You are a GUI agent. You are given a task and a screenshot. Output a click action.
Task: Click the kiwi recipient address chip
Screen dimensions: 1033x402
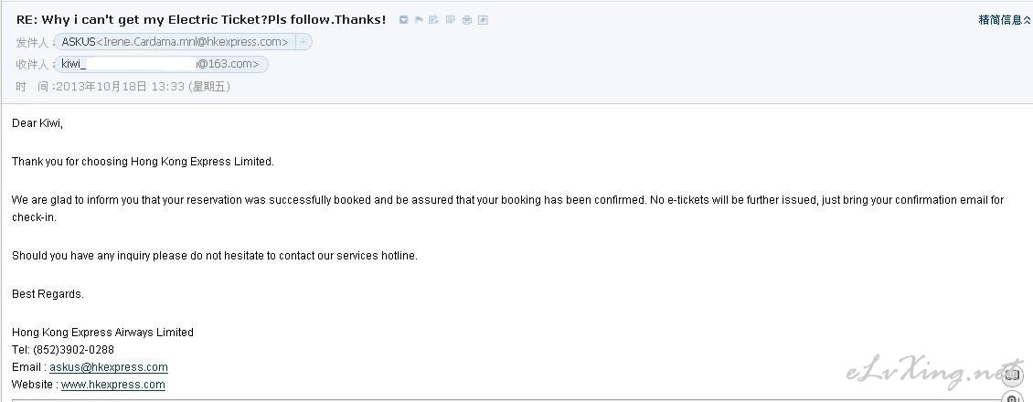pos(161,64)
